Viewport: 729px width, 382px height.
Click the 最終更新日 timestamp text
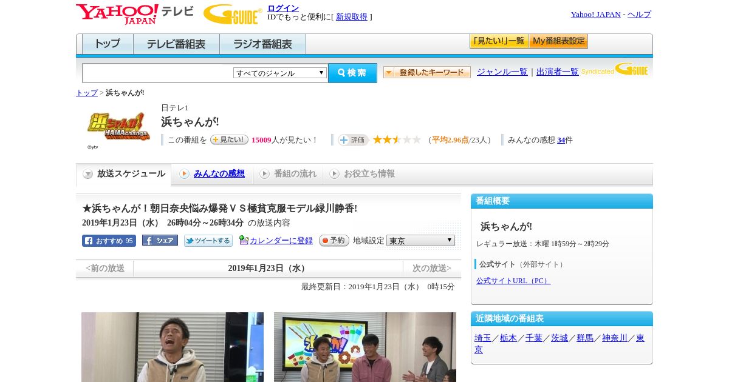click(x=378, y=286)
